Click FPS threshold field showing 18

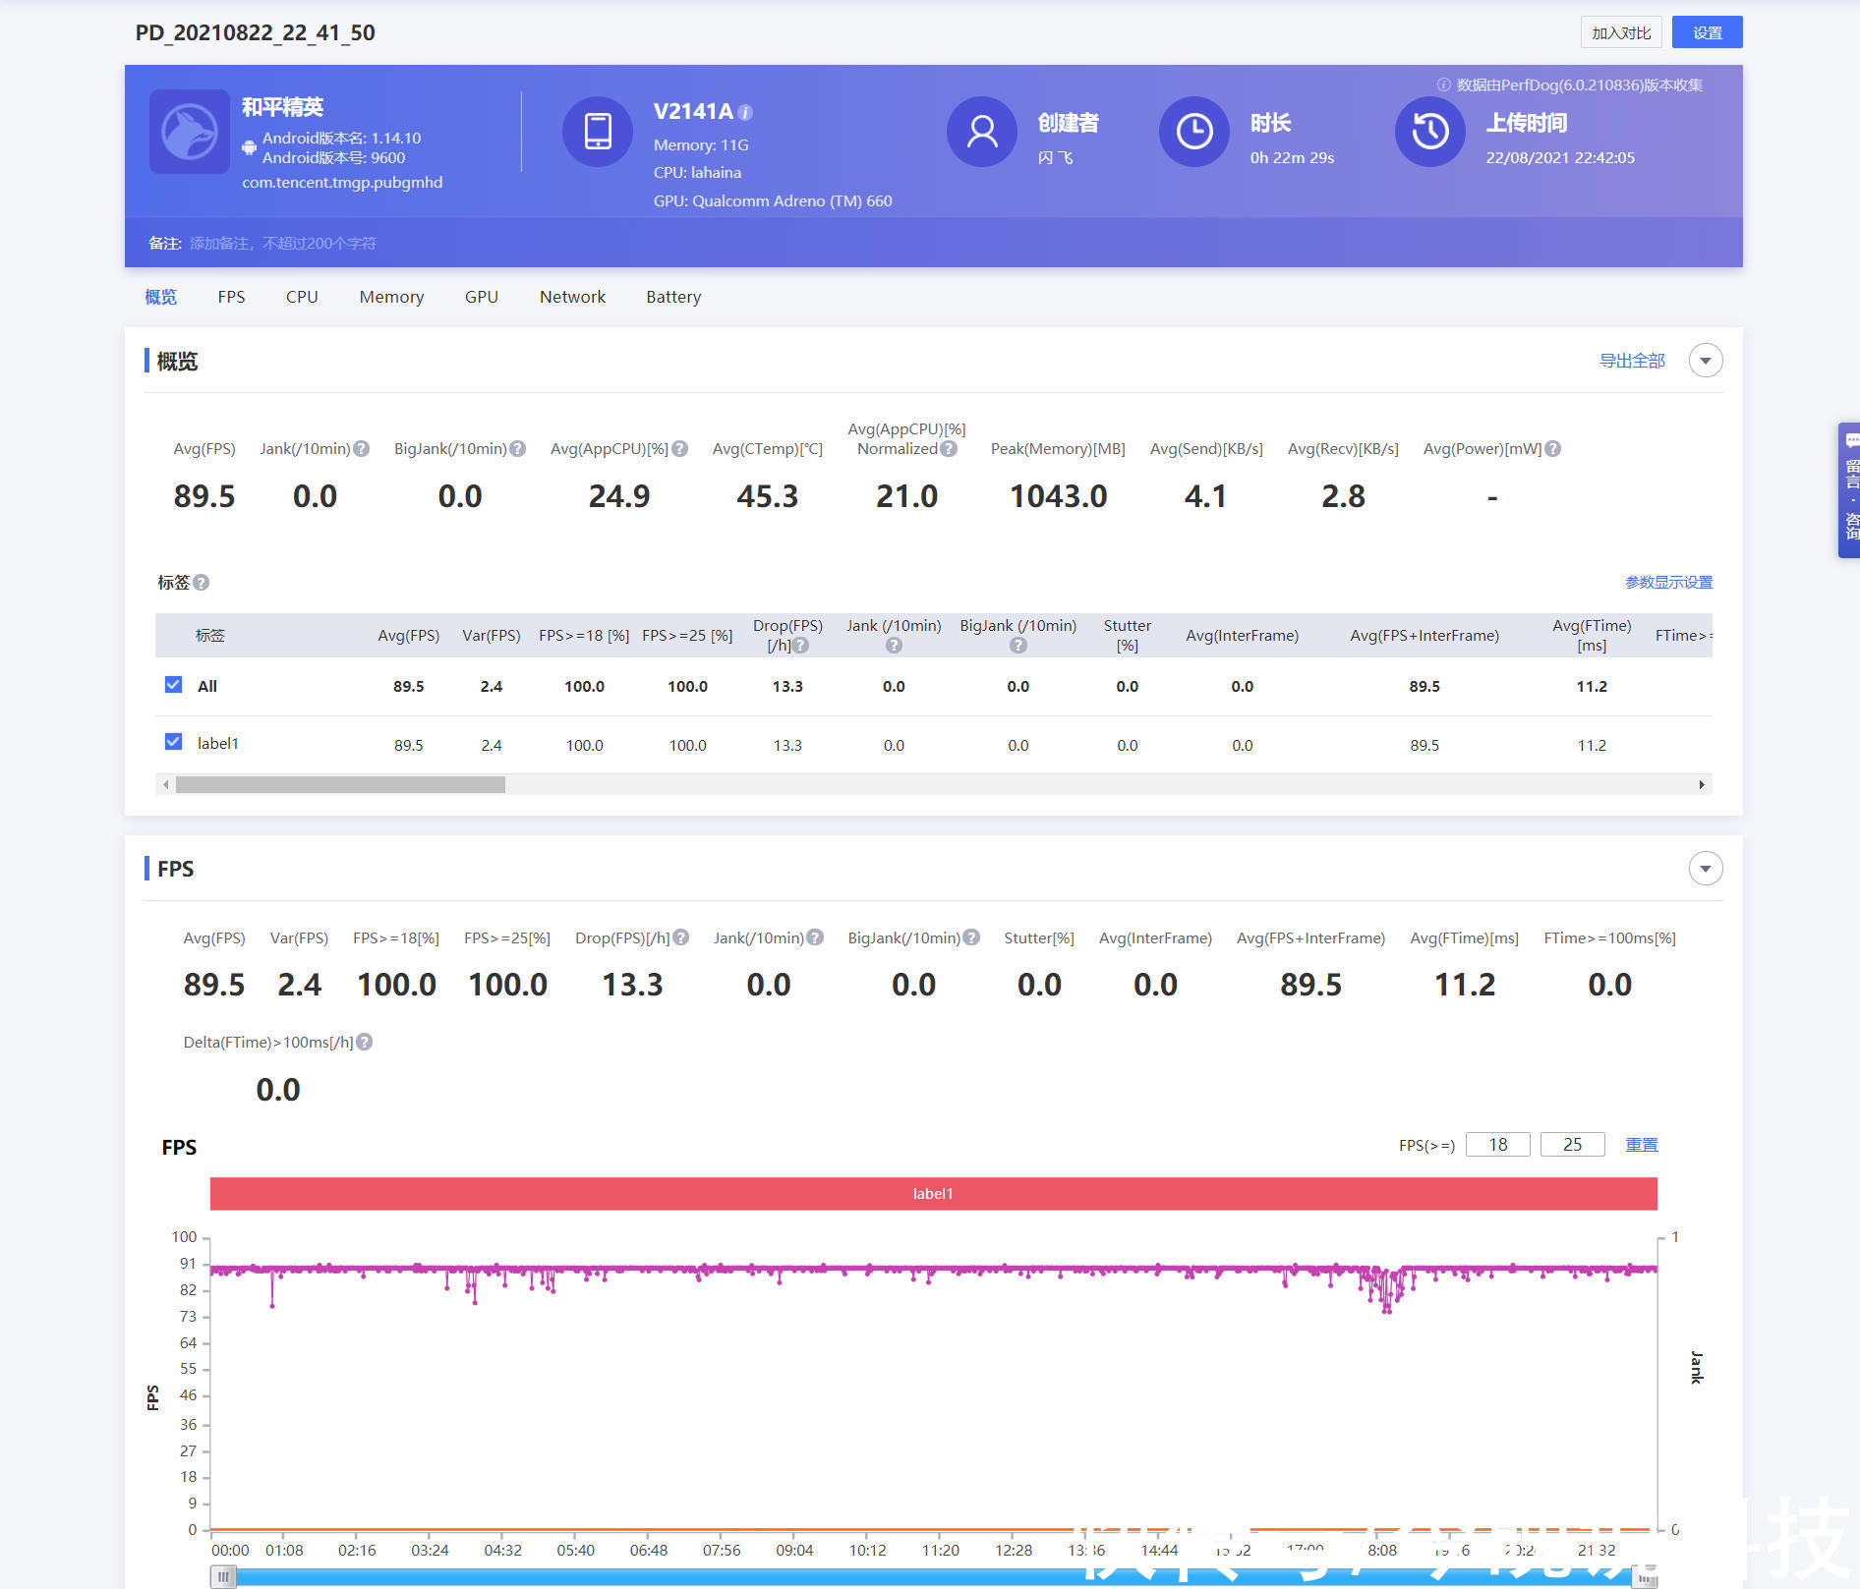tap(1498, 1145)
